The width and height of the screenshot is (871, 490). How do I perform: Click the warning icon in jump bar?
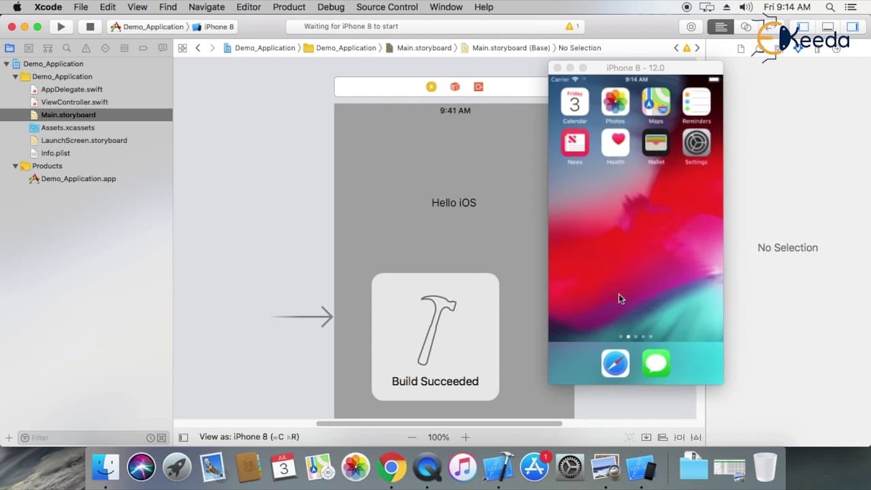pos(686,48)
